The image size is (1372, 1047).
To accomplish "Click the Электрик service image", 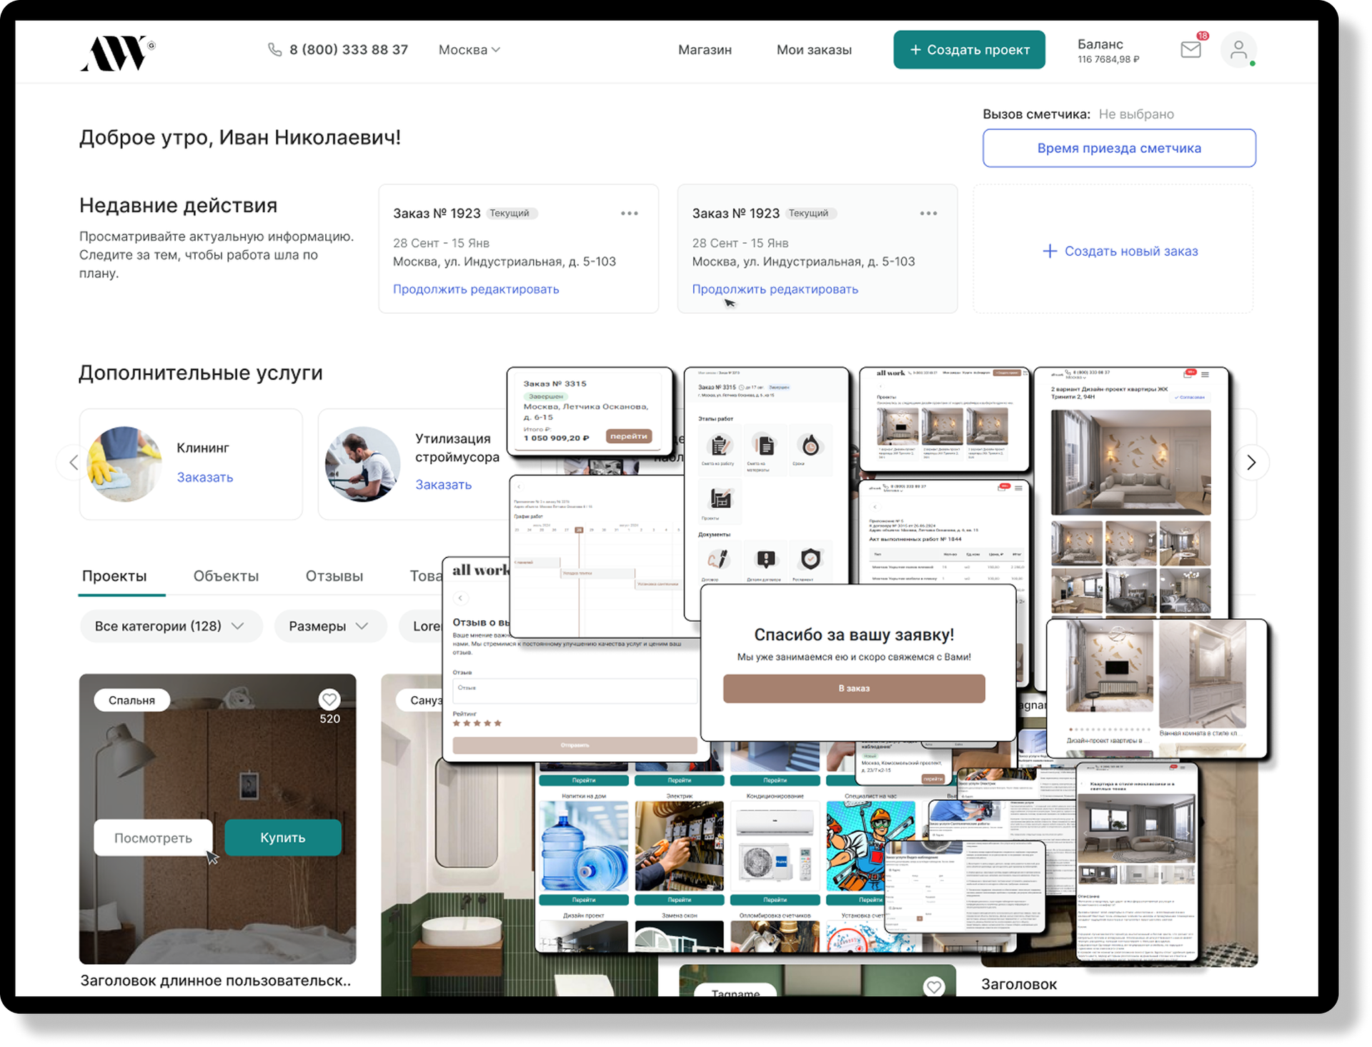I will click(679, 847).
